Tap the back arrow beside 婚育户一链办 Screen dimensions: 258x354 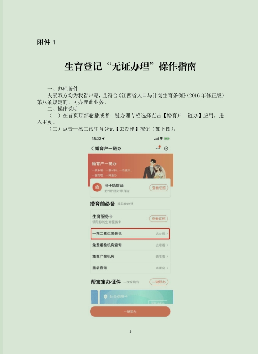(92, 149)
